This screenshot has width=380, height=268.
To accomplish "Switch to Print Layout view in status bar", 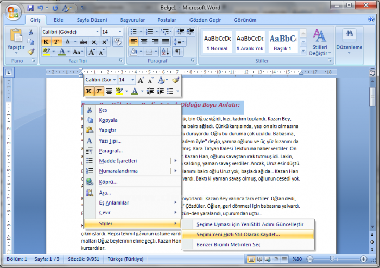I will [251, 259].
